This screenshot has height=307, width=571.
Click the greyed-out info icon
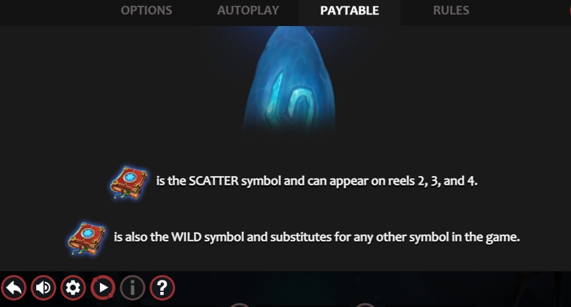point(132,288)
